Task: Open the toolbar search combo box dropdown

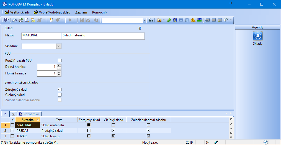Action: click(145, 20)
